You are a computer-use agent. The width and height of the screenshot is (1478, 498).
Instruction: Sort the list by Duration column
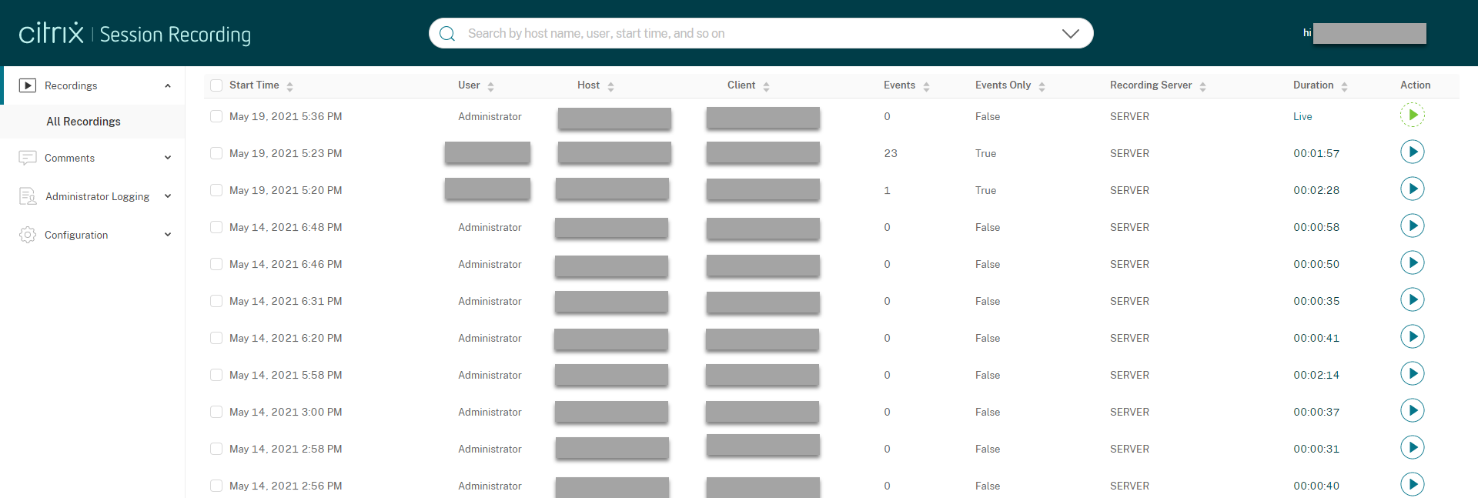coord(1313,85)
